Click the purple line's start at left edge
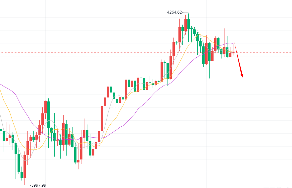Image resolution: width=292 pixels, height=188 pixels. click(1, 84)
